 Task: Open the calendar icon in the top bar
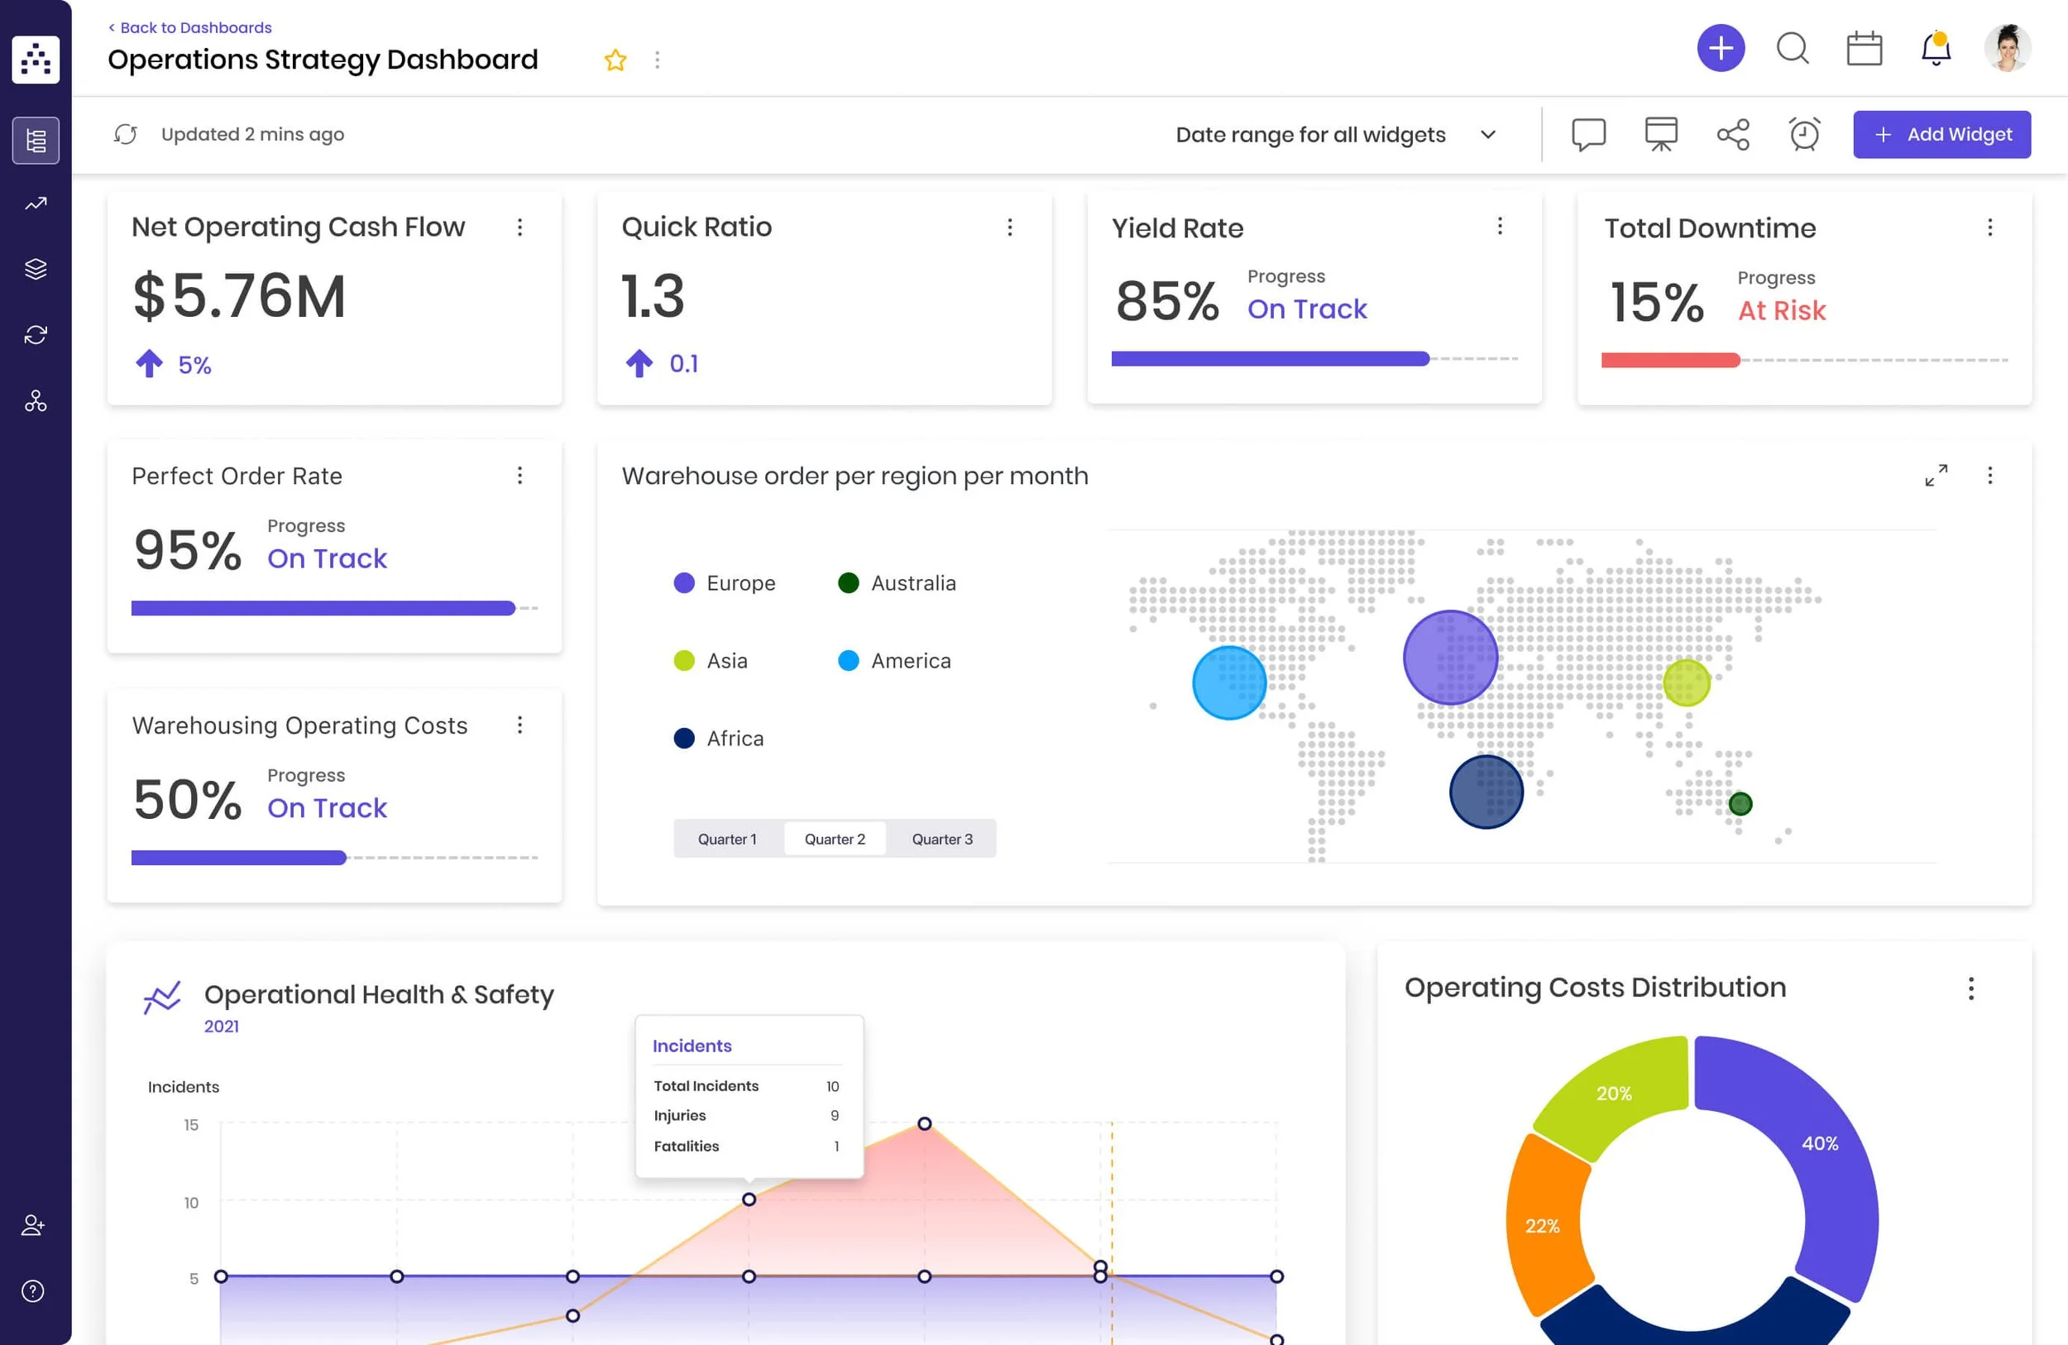pyautogui.click(x=1865, y=50)
